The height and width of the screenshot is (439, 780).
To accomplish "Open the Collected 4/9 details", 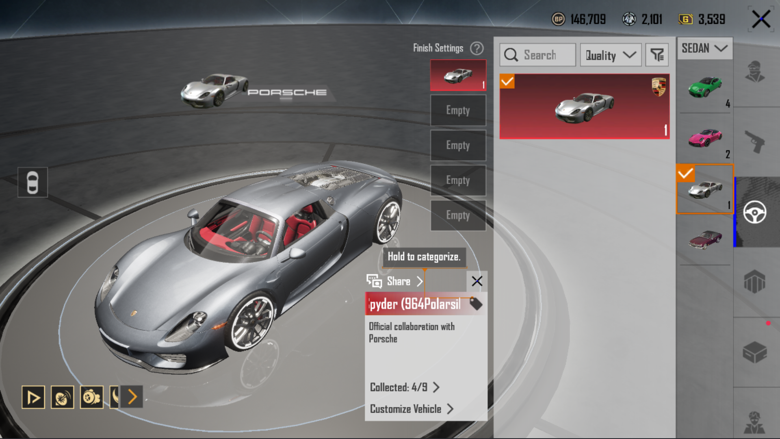I will 405,387.
